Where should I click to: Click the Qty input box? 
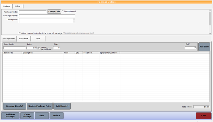pyautogui.click(x=57, y=48)
